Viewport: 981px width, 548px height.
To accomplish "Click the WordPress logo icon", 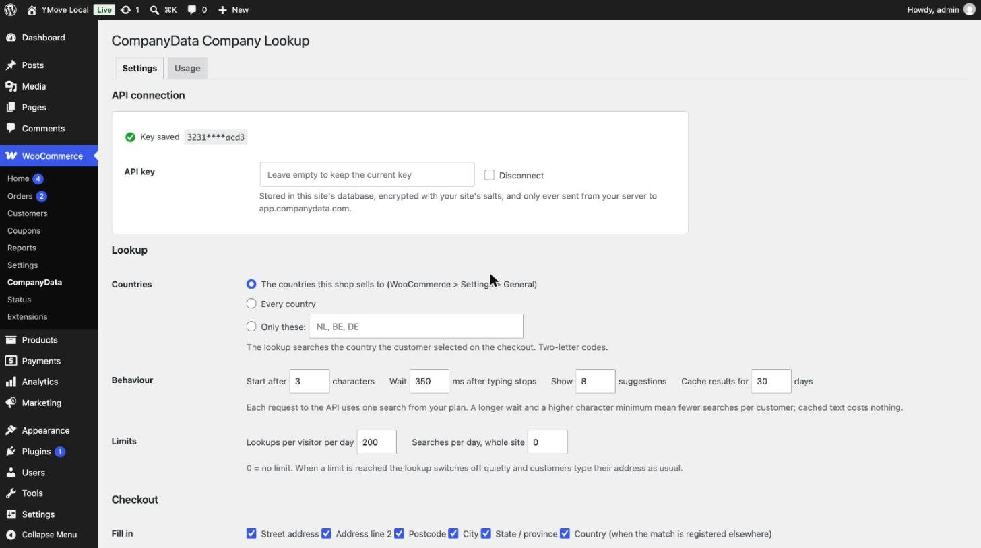I will tap(10, 10).
